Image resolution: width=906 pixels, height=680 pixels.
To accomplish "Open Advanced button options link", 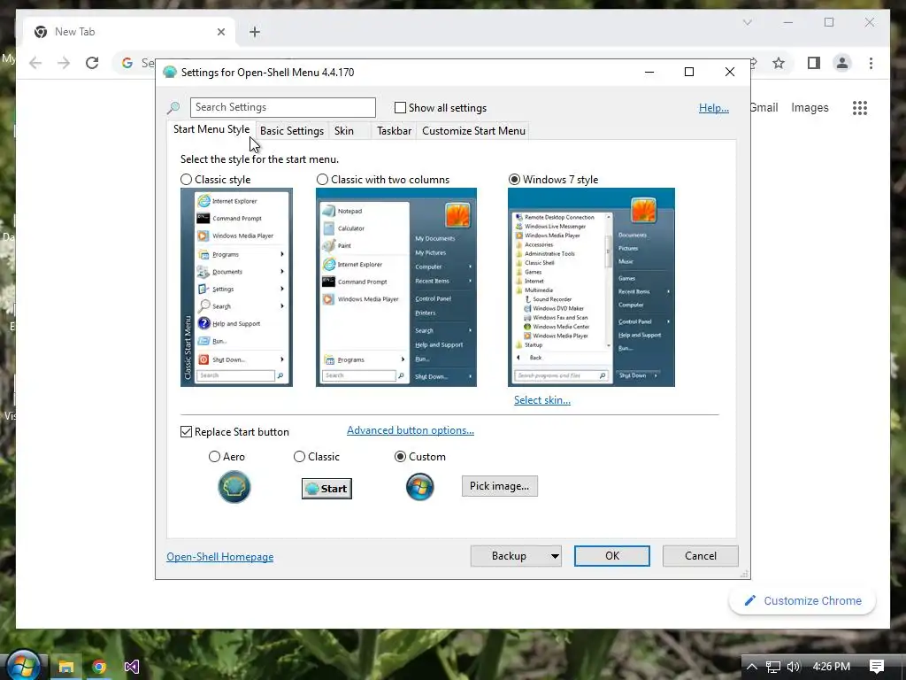I will (x=411, y=430).
